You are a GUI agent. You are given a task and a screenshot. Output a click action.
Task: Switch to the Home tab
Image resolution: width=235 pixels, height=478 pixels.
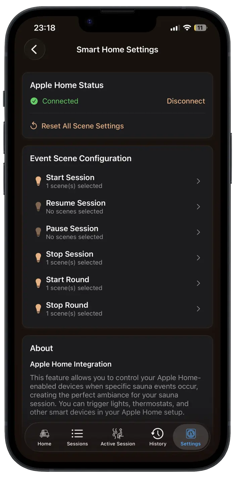click(44, 433)
